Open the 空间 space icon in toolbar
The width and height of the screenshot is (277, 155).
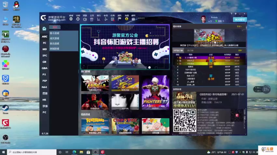pos(78,19)
